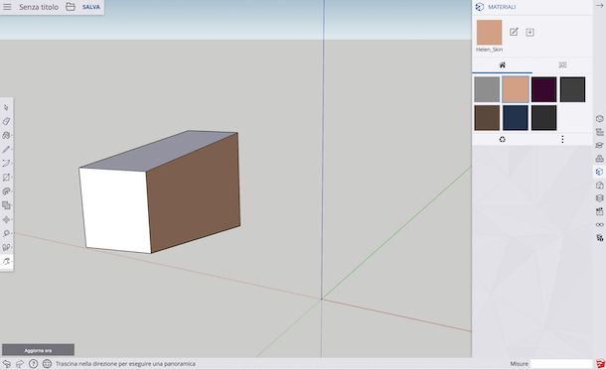Open the Layers stack panel icon
The image size is (606, 370).
pos(599,198)
